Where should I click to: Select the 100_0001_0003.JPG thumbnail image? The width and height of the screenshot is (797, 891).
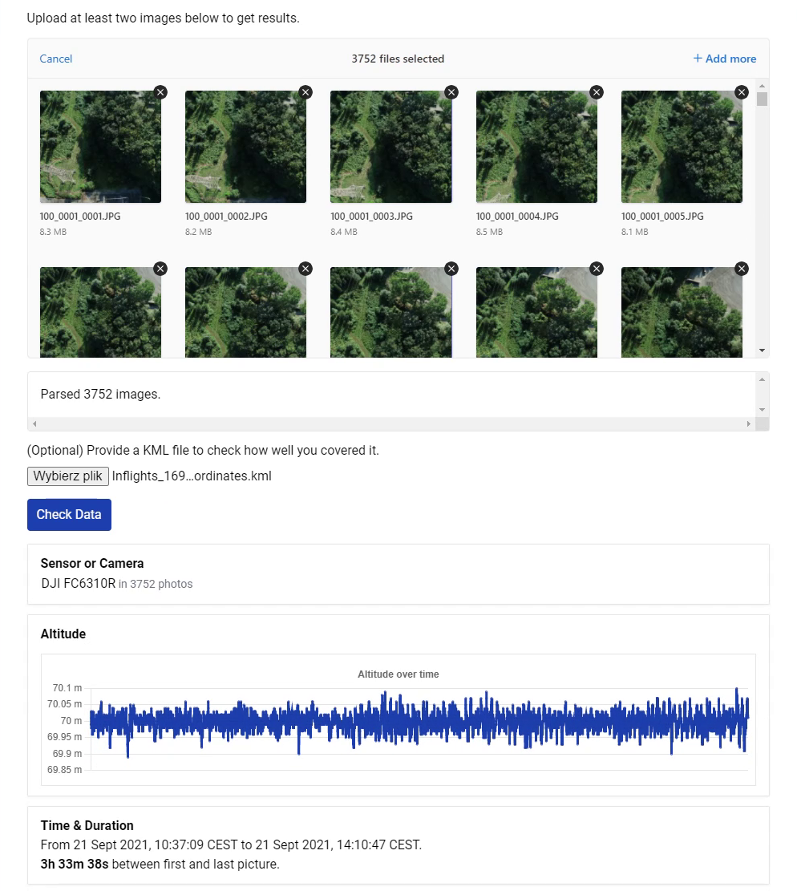pyautogui.click(x=390, y=147)
